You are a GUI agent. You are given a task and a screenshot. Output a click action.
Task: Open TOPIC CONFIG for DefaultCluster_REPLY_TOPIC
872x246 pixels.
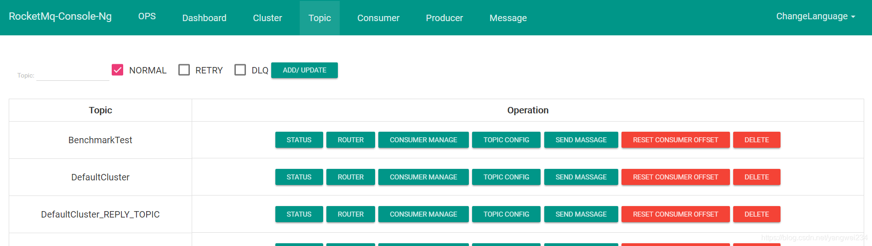point(506,214)
